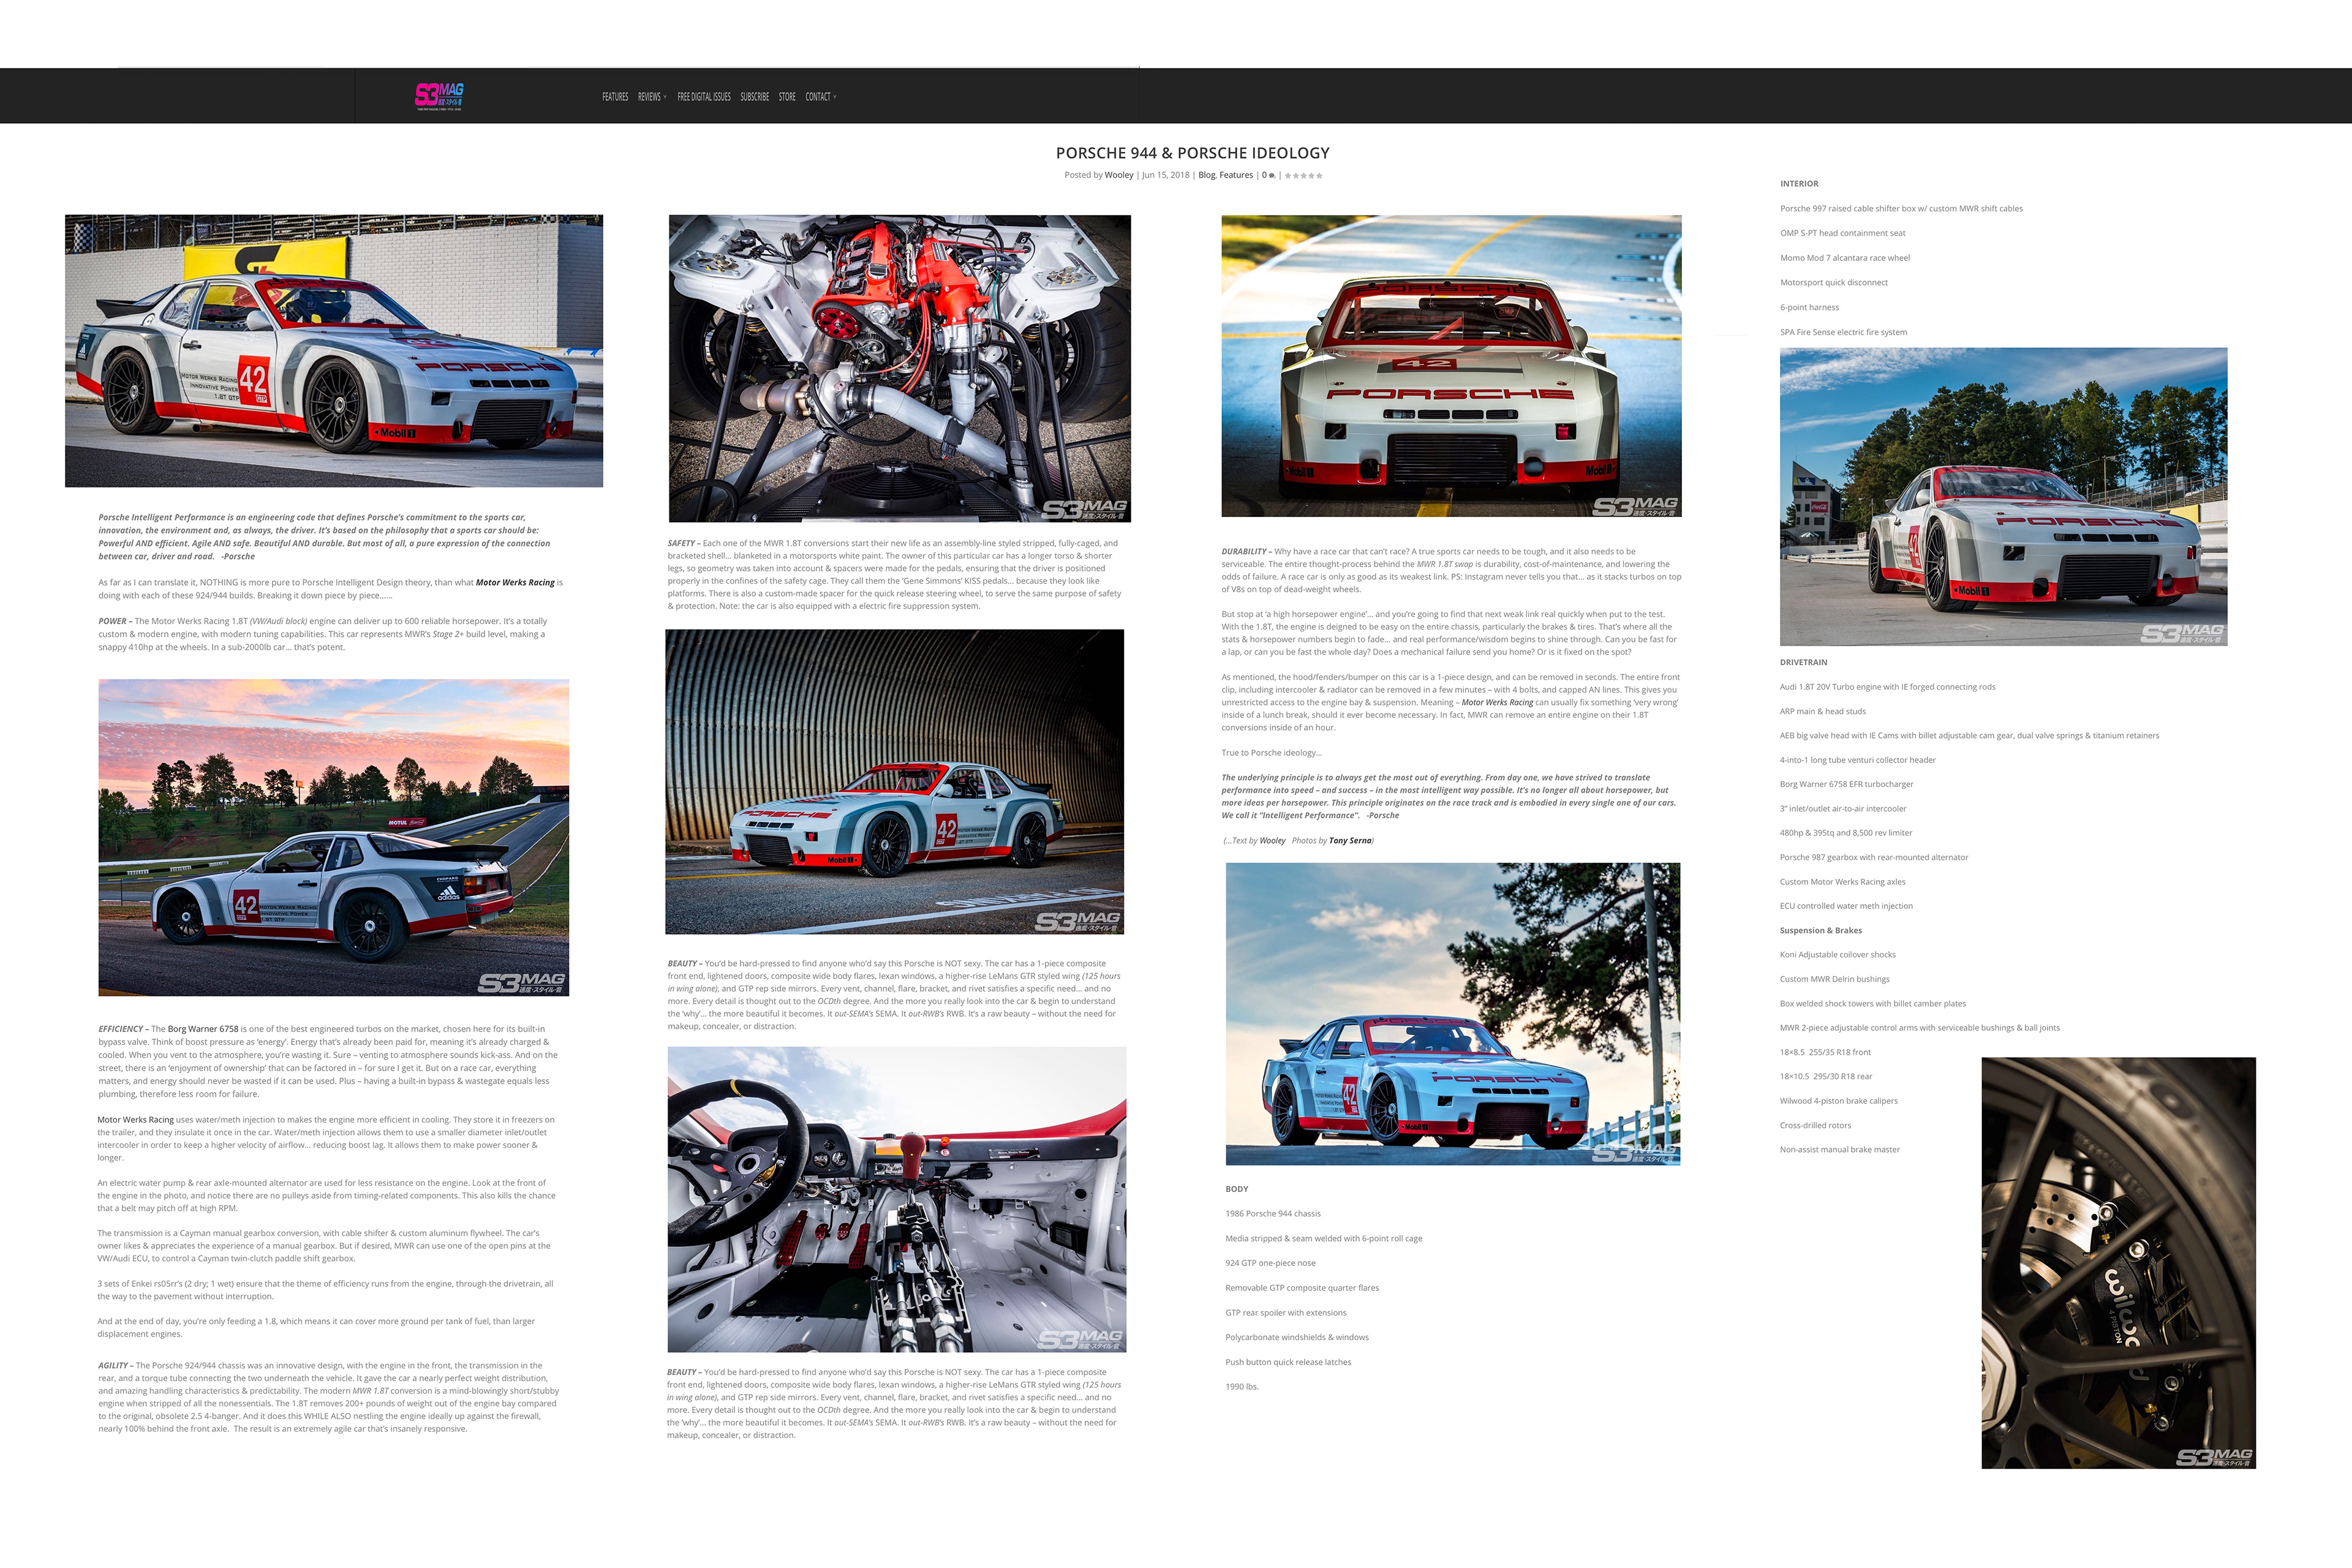Click '6-point harness' spec line
Viewport: 2352px width, 1568px height.
1809,308
